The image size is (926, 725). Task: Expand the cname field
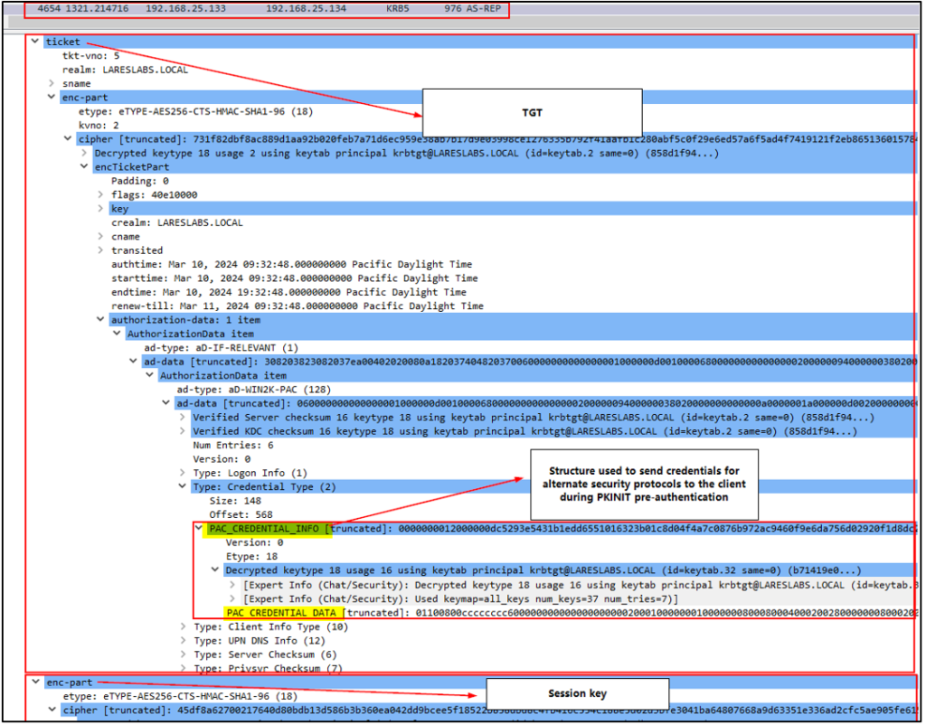pos(100,236)
